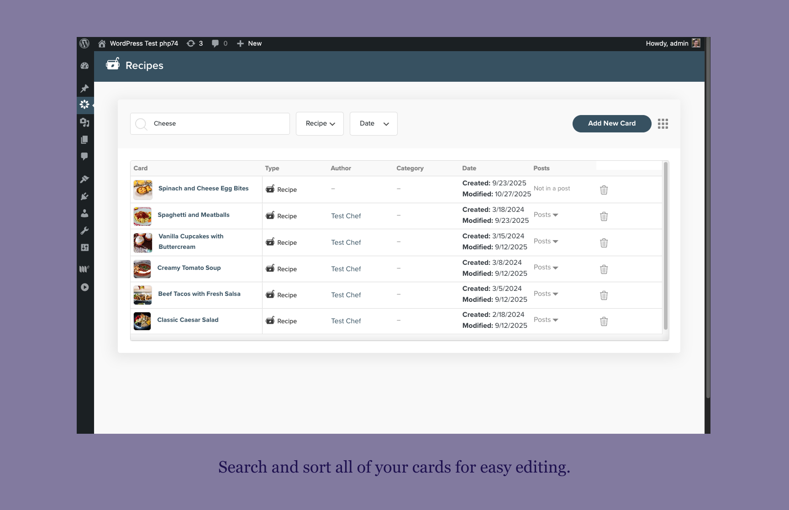Viewport: 789px width, 510px height.
Task: Open the Howdy, admin account menu
Action: pos(672,43)
